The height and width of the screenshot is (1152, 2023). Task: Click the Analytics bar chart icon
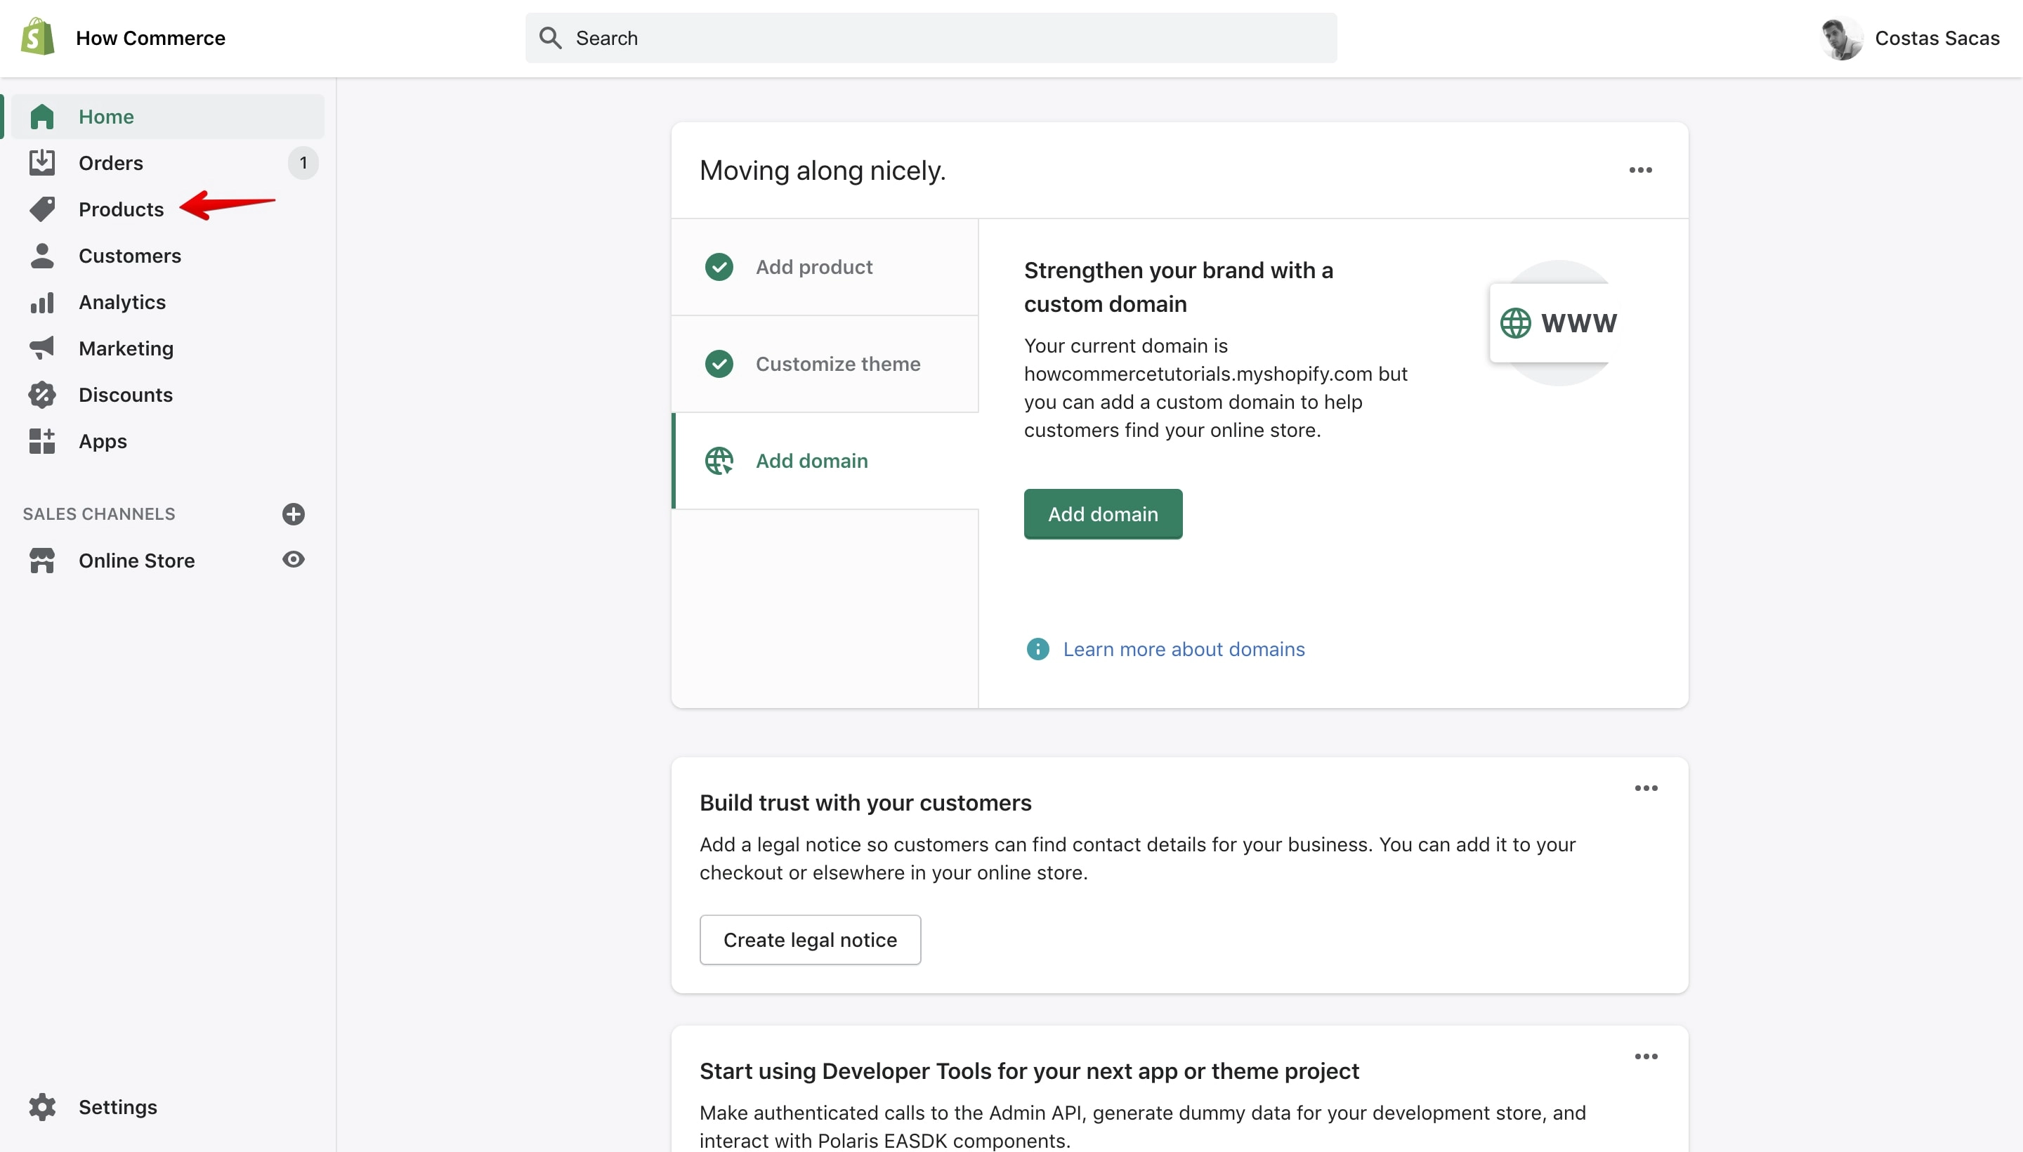[42, 302]
